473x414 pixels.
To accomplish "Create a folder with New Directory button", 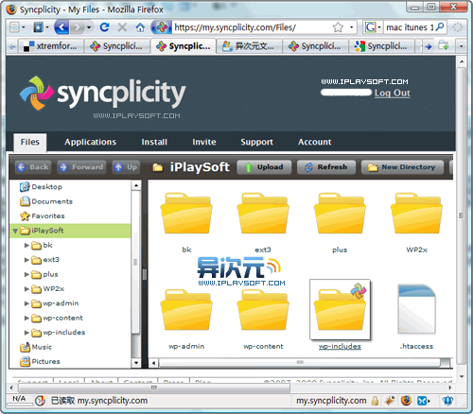I will tap(402, 167).
